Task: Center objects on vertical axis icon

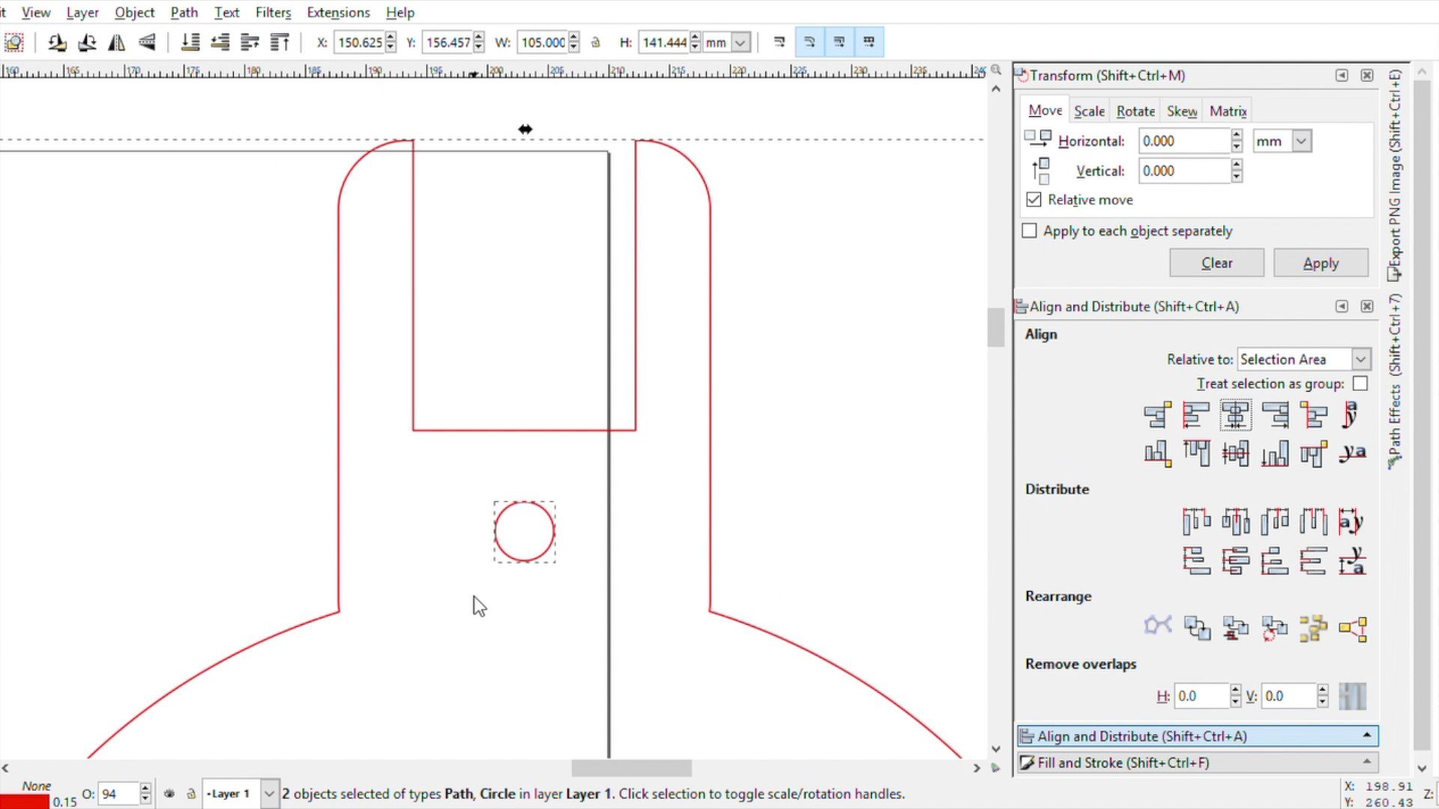Action: pos(1235,414)
